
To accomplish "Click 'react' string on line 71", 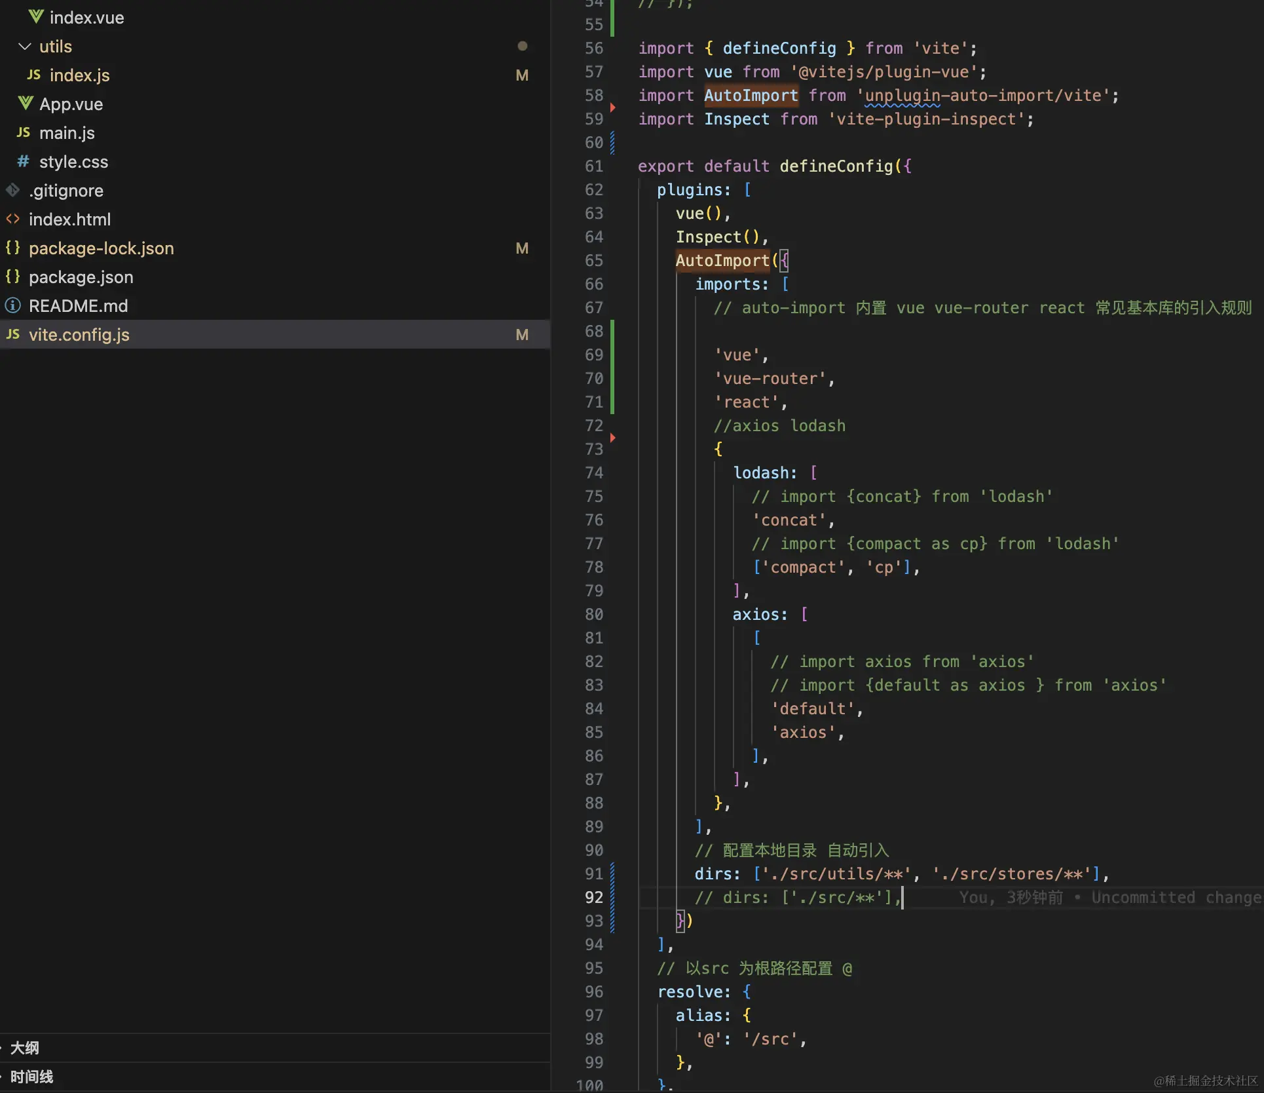I will click(x=747, y=402).
